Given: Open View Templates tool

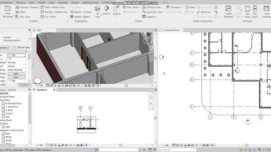Looking at the screenshot, I should point(8,12).
